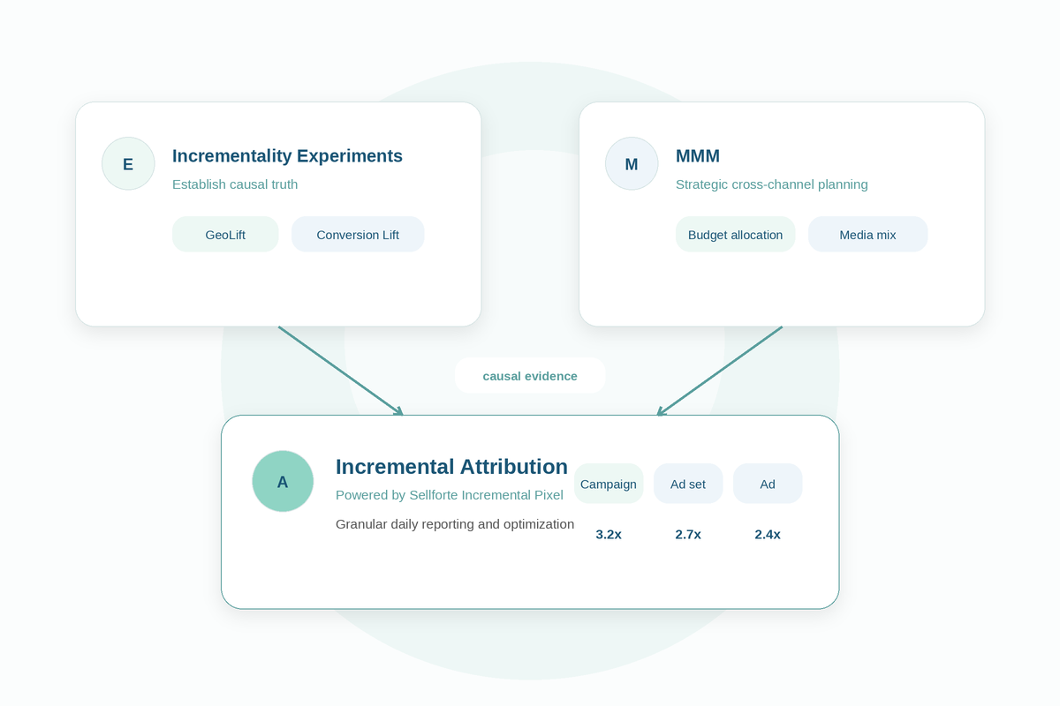Click the 'Establish causal truth' subtitle
The width and height of the screenshot is (1060, 706).
coord(235,184)
